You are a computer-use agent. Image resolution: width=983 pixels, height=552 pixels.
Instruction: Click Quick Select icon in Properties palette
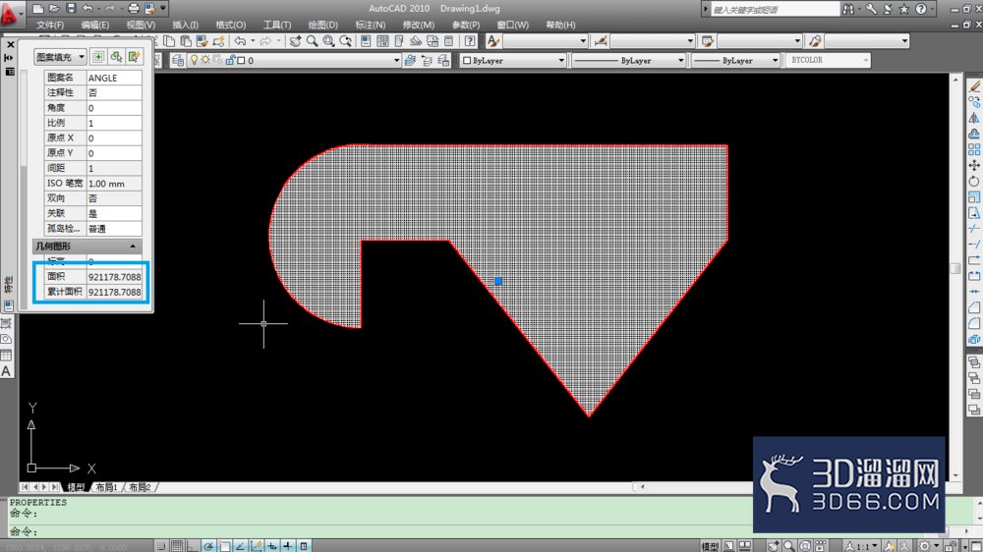point(134,57)
